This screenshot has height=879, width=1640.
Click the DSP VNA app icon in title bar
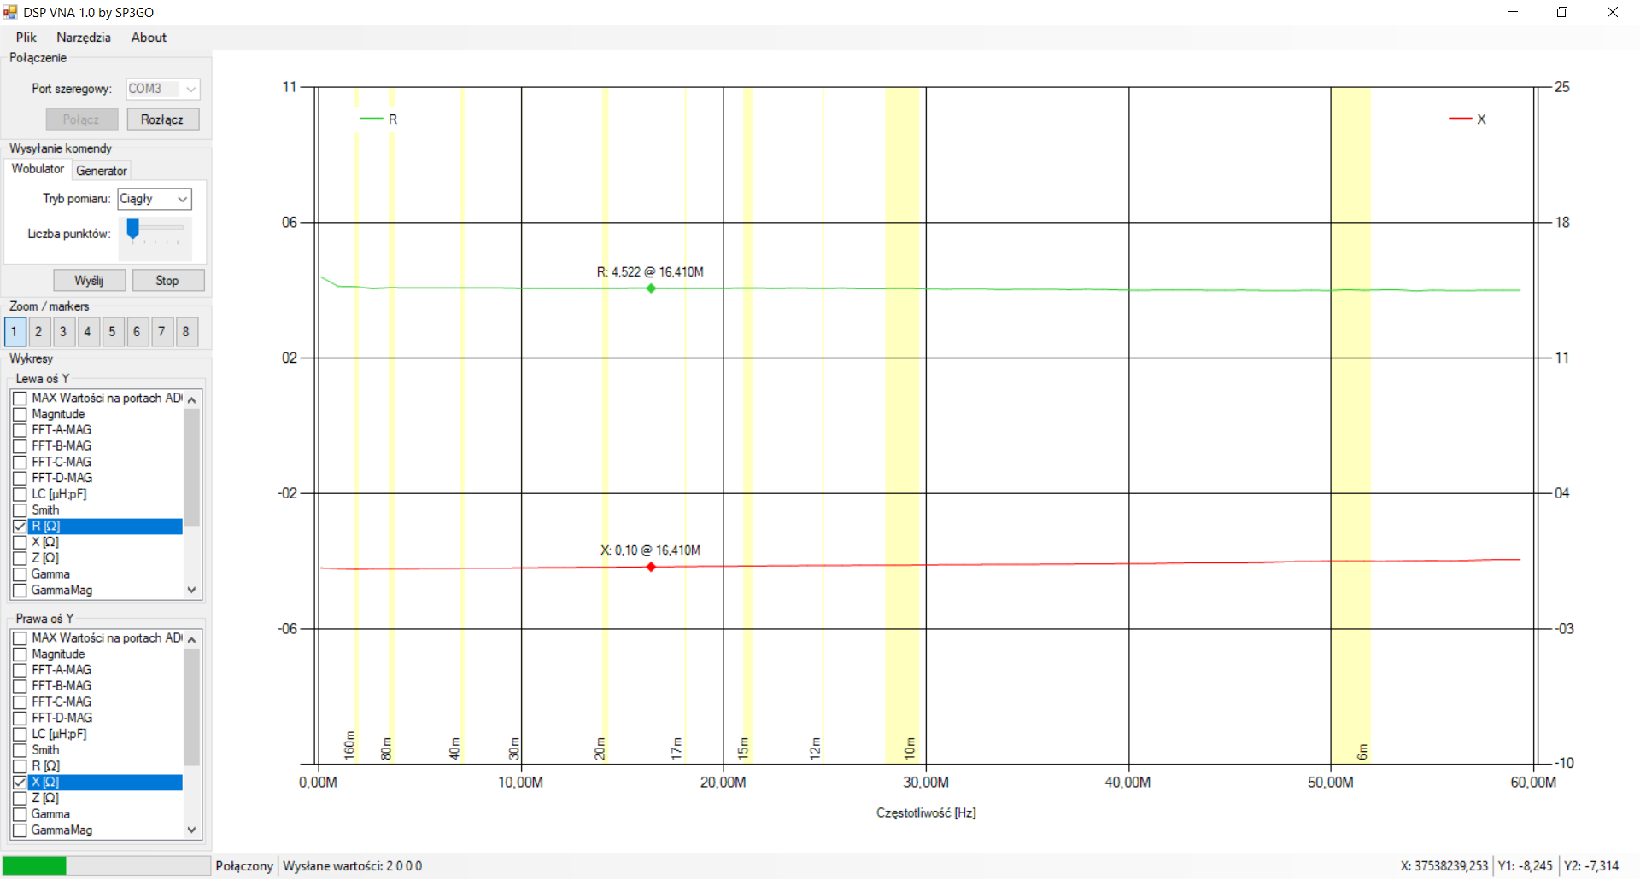(x=10, y=12)
